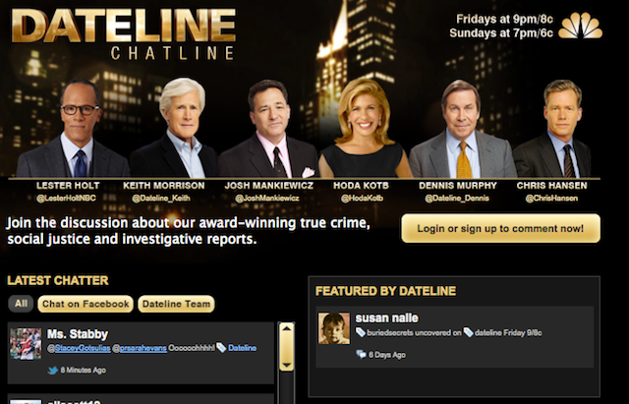
Task: Click the Dateline Chatline logo
Action: [124, 34]
